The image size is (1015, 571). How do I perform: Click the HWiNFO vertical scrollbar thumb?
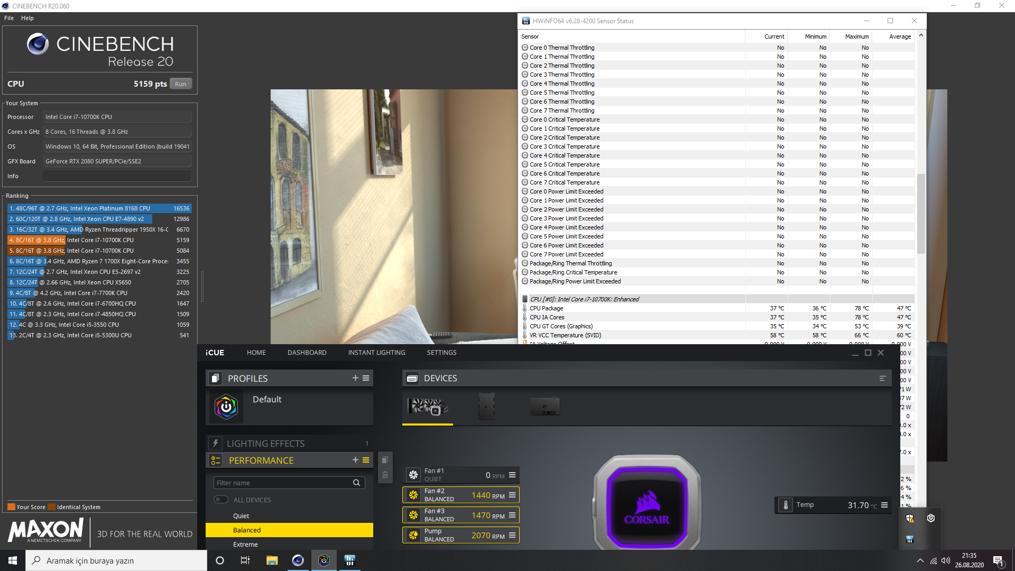coord(921,214)
